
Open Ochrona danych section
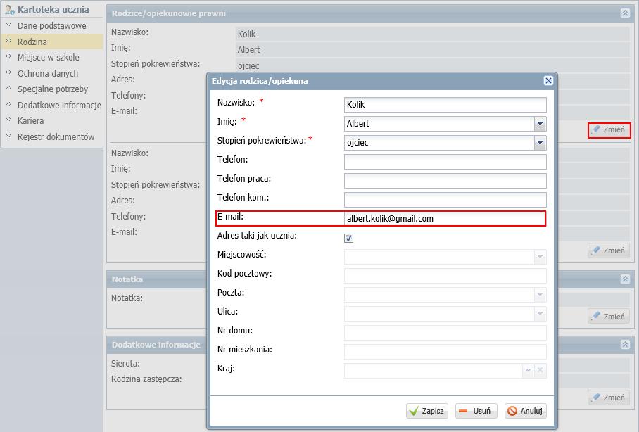point(47,73)
